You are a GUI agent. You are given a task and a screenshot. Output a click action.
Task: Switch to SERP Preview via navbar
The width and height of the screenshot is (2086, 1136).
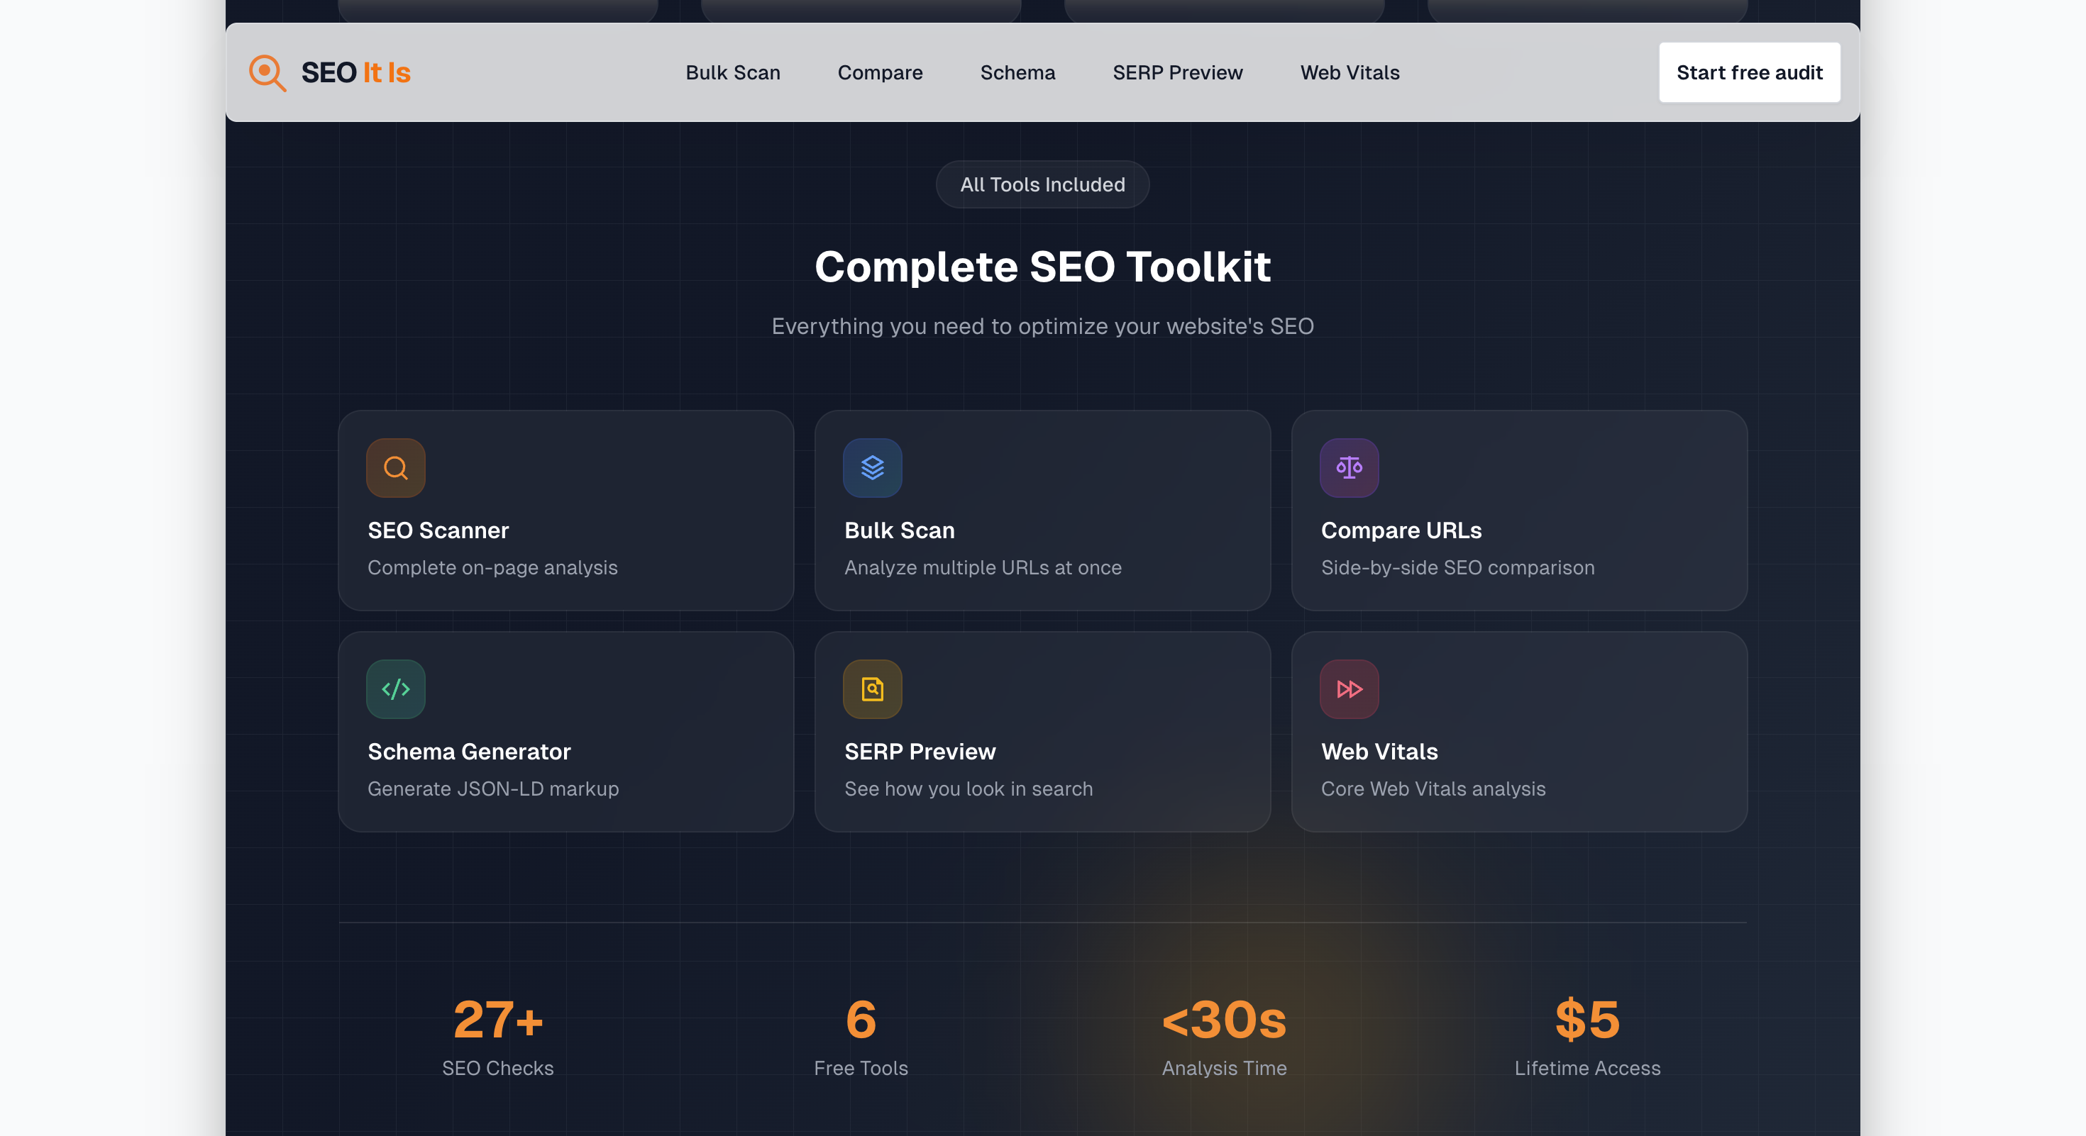coord(1179,72)
